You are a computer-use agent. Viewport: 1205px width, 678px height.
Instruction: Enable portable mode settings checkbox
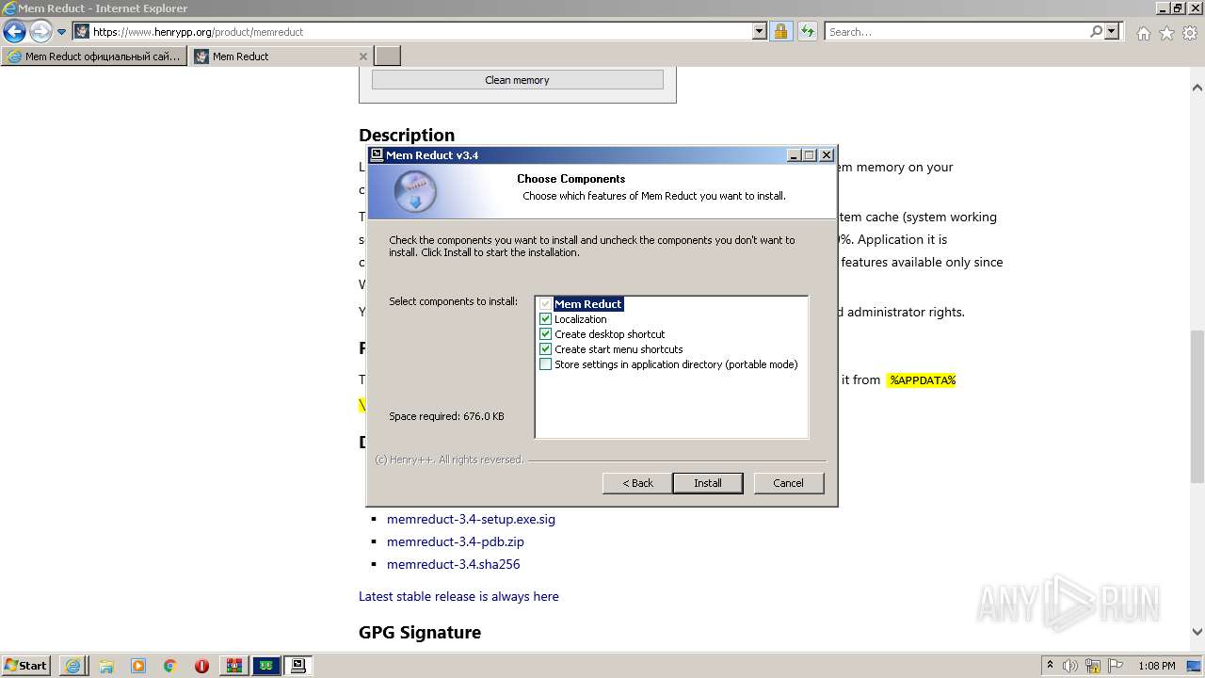[x=545, y=364]
